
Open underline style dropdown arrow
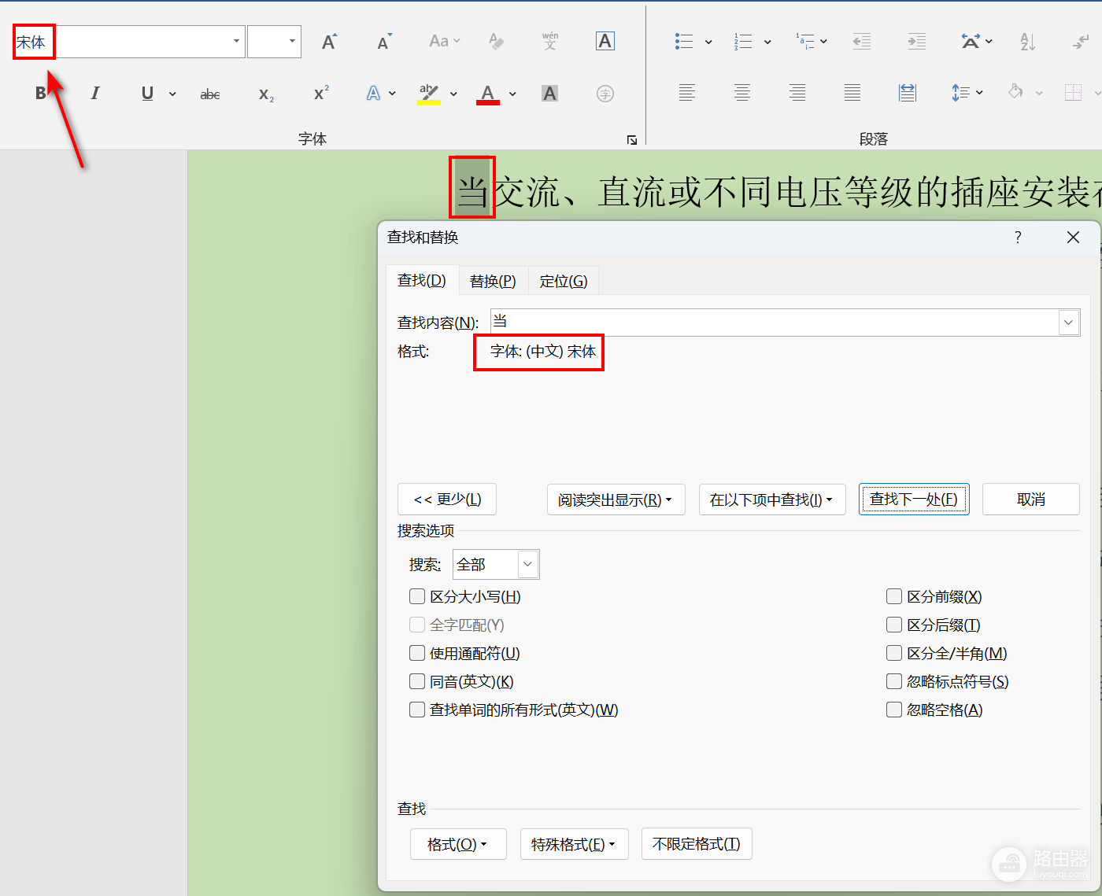coord(172,94)
